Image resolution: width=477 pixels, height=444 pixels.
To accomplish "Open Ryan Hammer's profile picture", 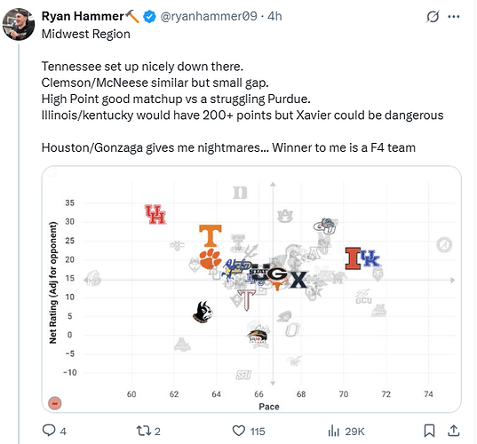I will click(19, 24).
